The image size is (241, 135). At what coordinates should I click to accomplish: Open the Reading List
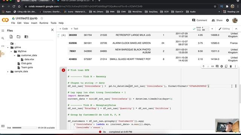click(x=231, y=12)
